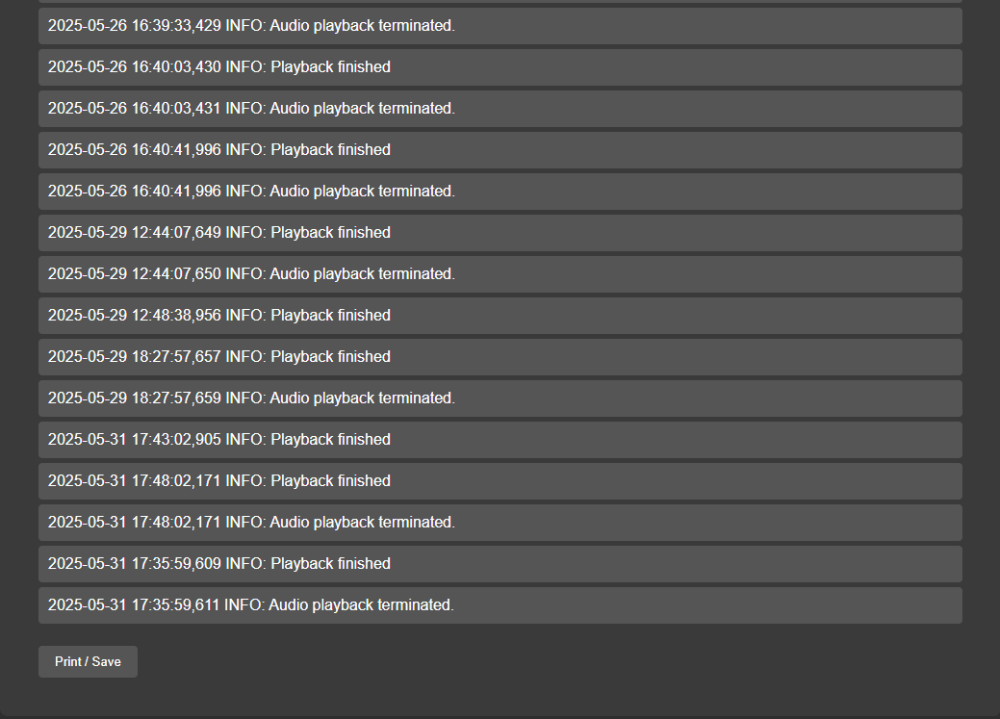Image resolution: width=1000 pixels, height=719 pixels.
Task: Click "Audio playback terminated." text in the 18:27:57,659 row
Action: coord(362,398)
